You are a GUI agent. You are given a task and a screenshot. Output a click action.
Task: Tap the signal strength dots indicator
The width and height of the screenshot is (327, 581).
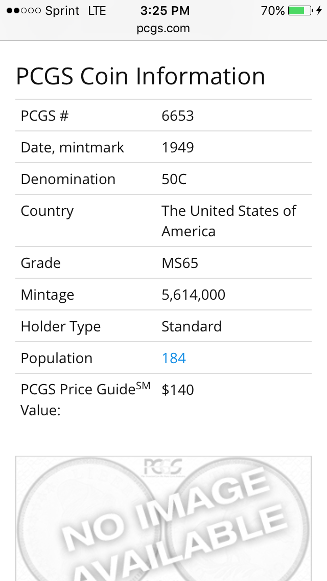pyautogui.click(x=24, y=11)
